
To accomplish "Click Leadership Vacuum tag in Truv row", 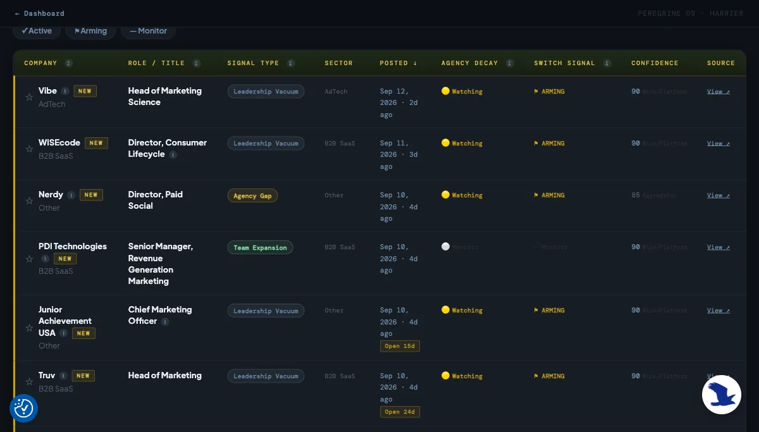I will click(266, 376).
